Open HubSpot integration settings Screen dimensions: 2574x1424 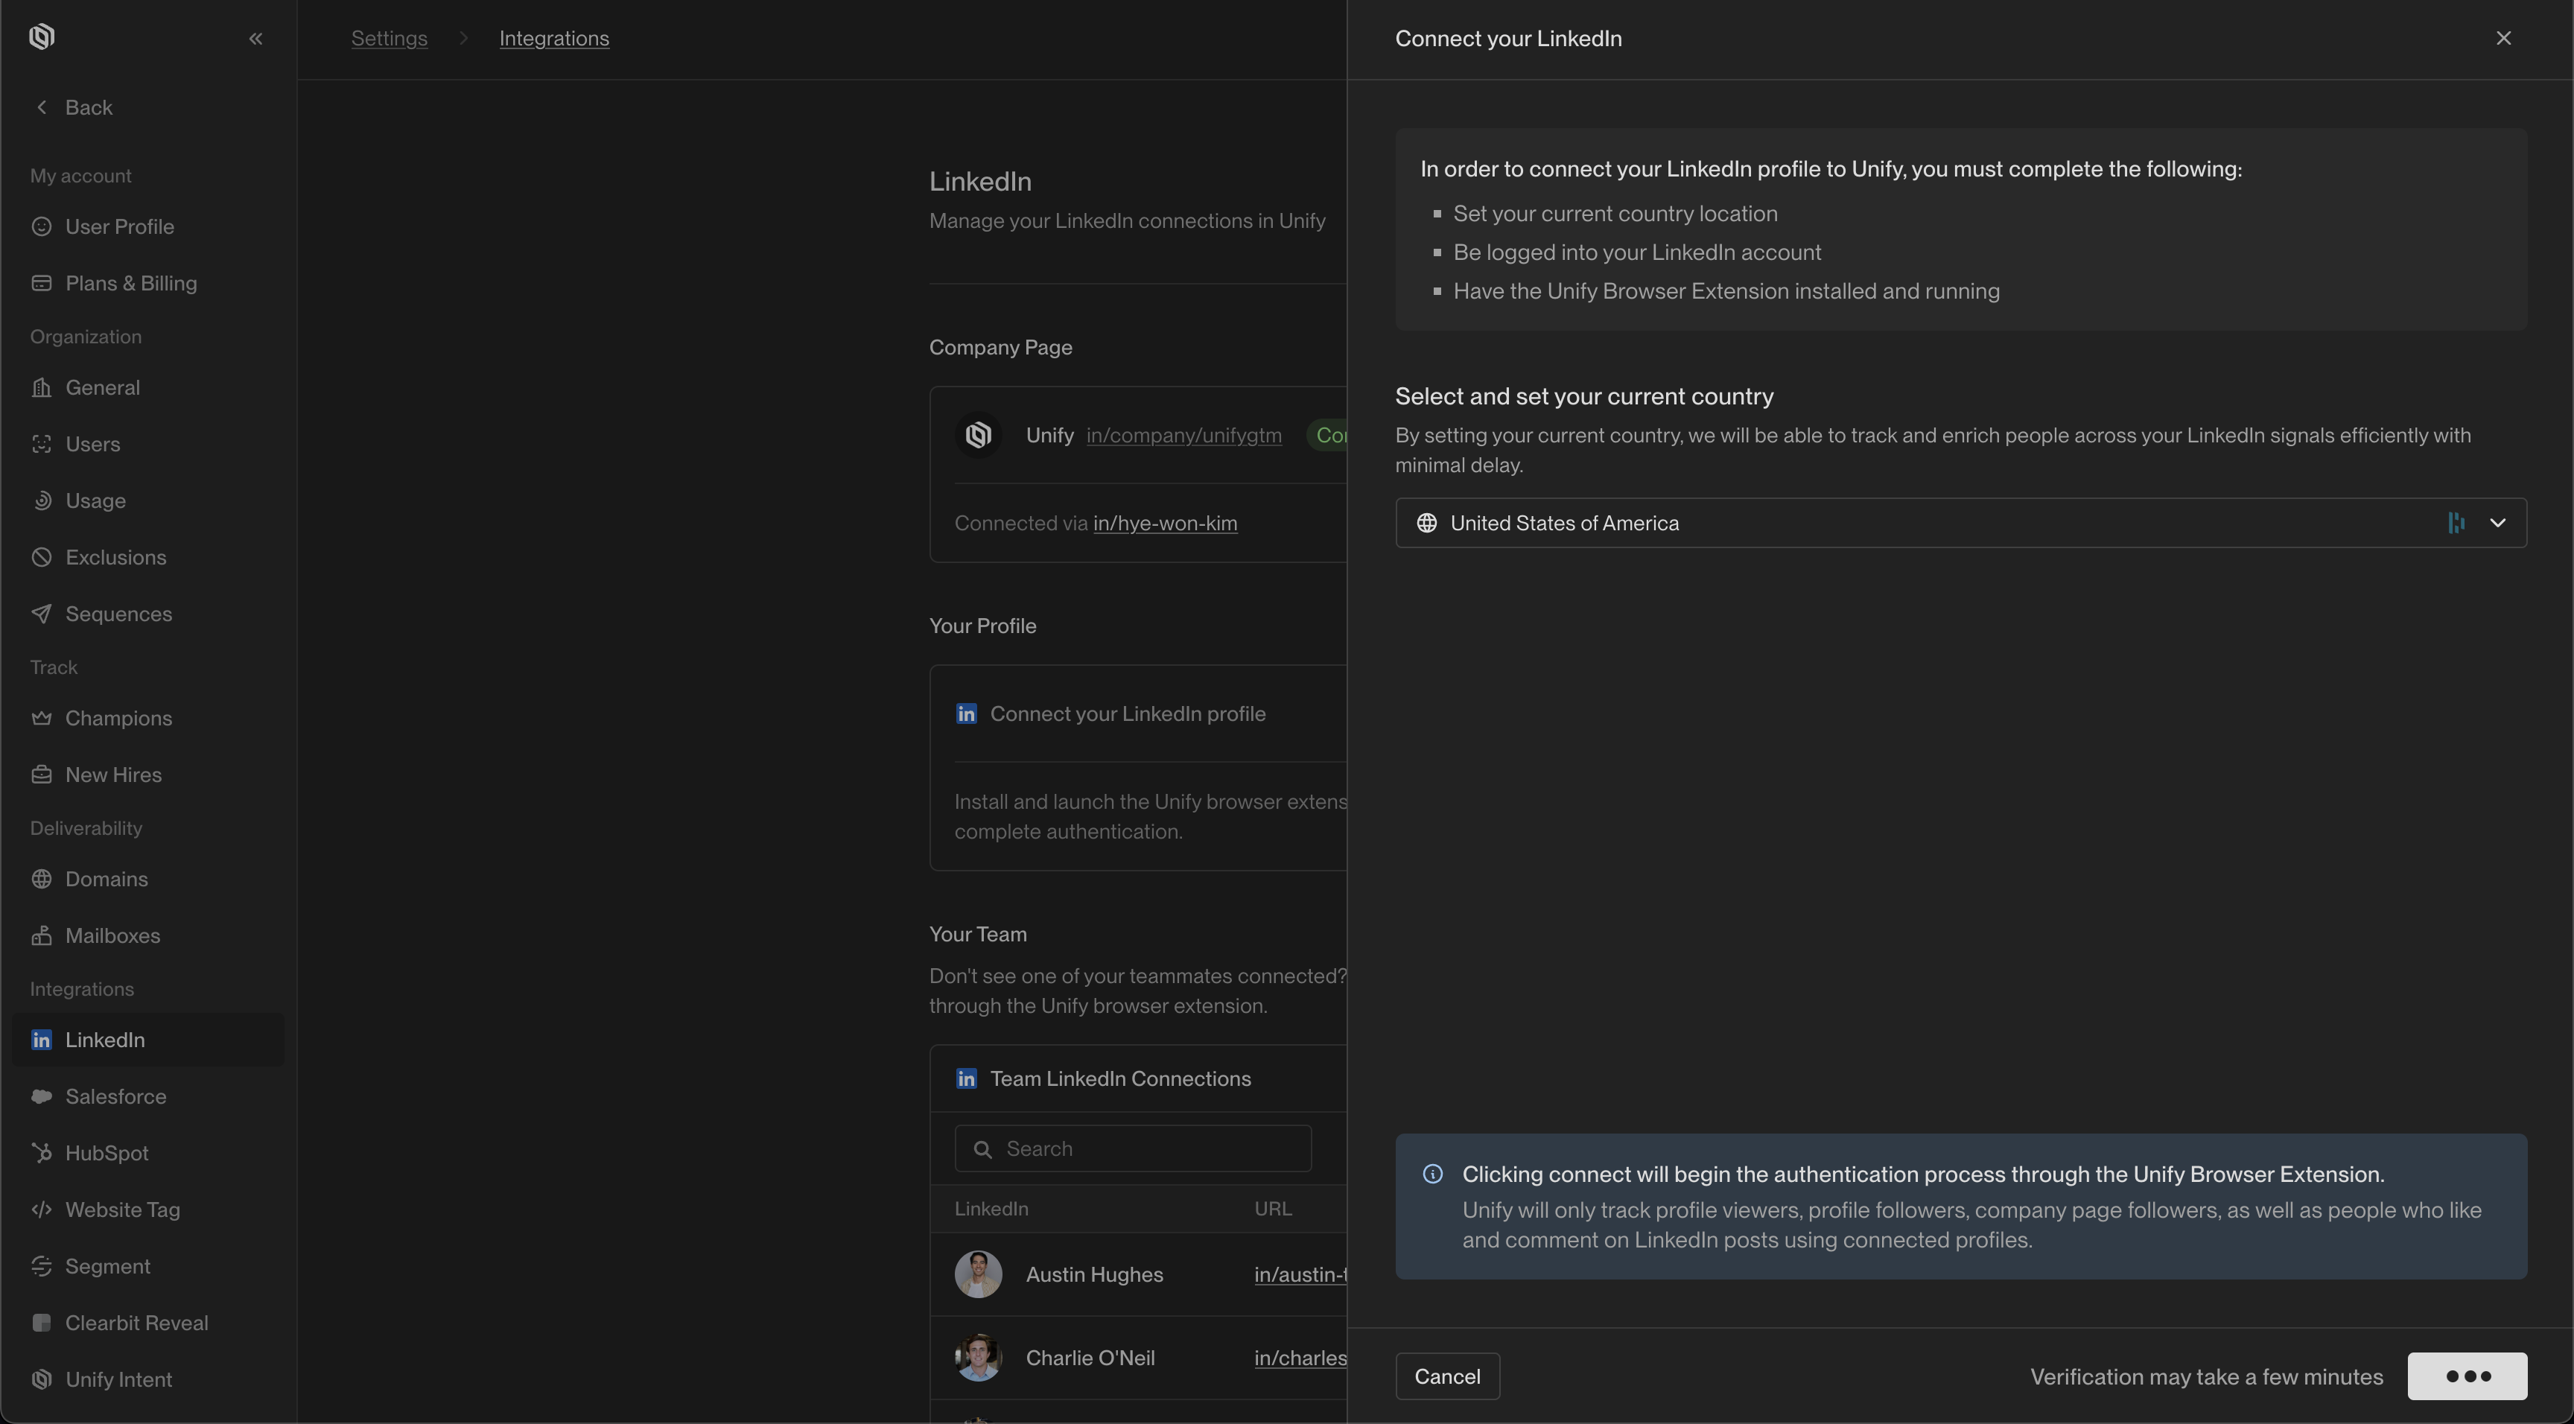(106, 1153)
